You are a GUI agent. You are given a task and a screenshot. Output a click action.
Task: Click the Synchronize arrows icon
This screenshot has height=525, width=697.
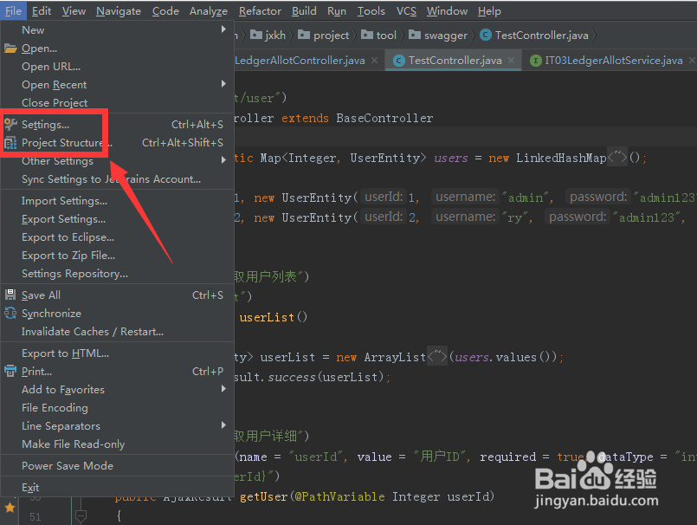(10, 314)
